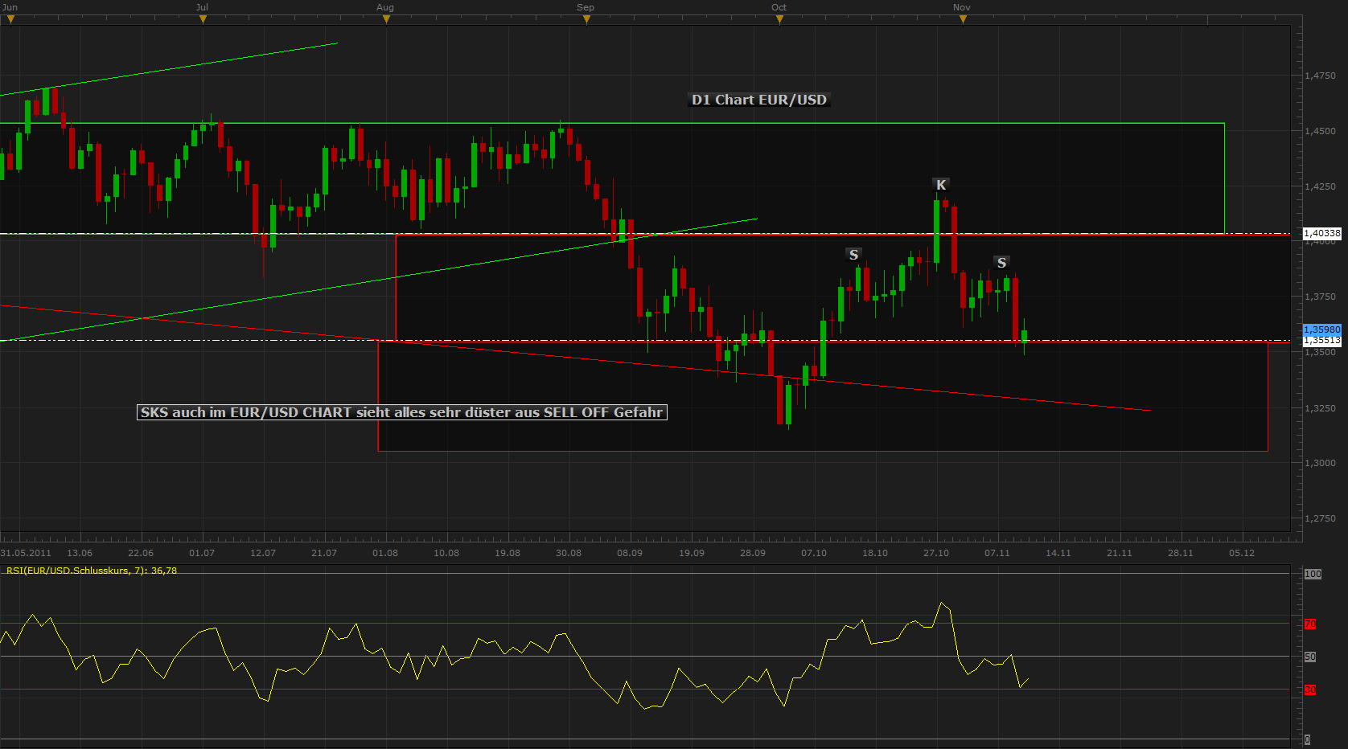This screenshot has width=1348, height=749.
Task: Select the orange Jun timeline marker
Action: tap(11, 18)
